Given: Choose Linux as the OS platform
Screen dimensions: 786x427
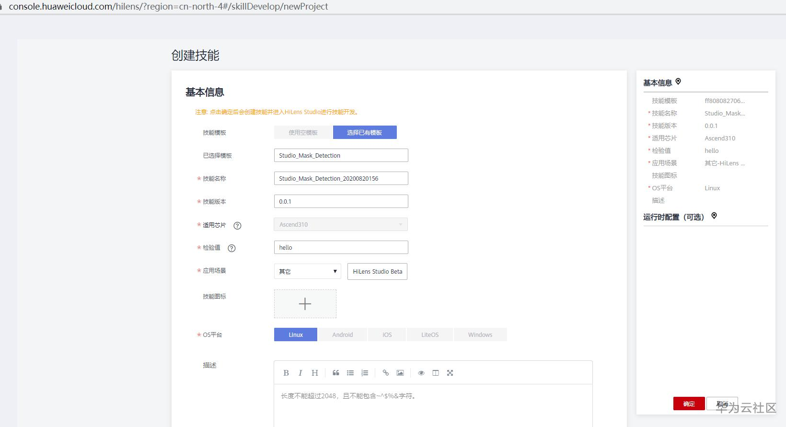Looking at the screenshot, I should coord(296,335).
